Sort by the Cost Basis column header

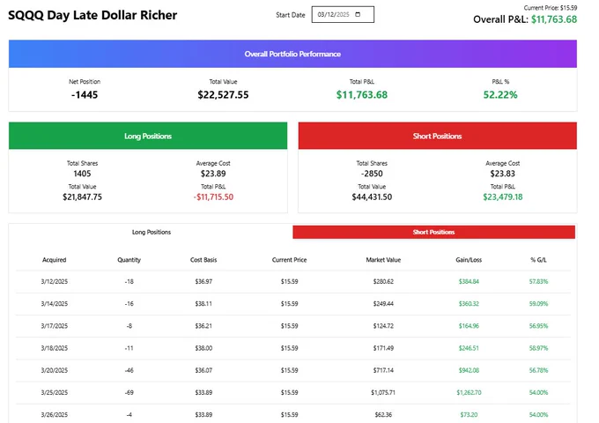click(203, 260)
